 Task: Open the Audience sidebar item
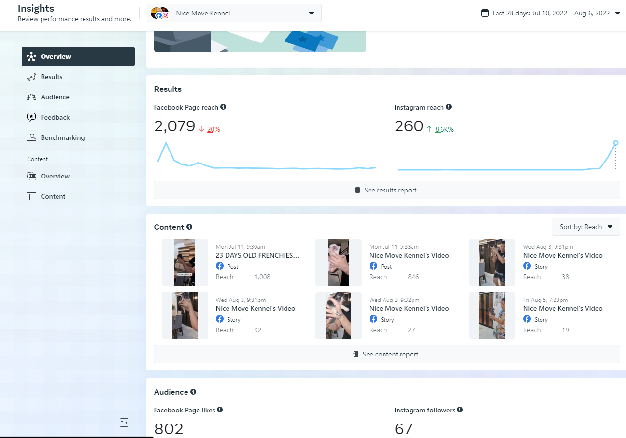point(78,97)
